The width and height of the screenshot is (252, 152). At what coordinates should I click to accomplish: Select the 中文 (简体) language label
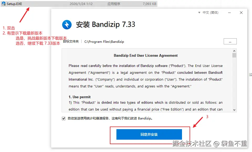[210, 13]
